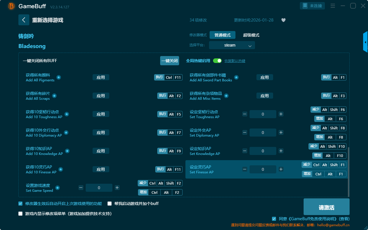Toggle the global hotkey enable switch
Viewport: 368px width, 230px height.
point(217,61)
